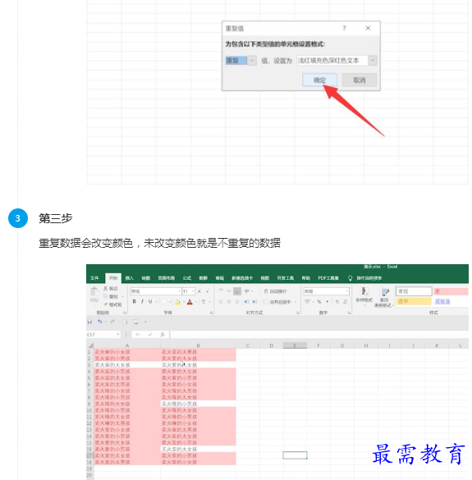Open the Name Box E17 dropdown arrow

click(x=118, y=335)
